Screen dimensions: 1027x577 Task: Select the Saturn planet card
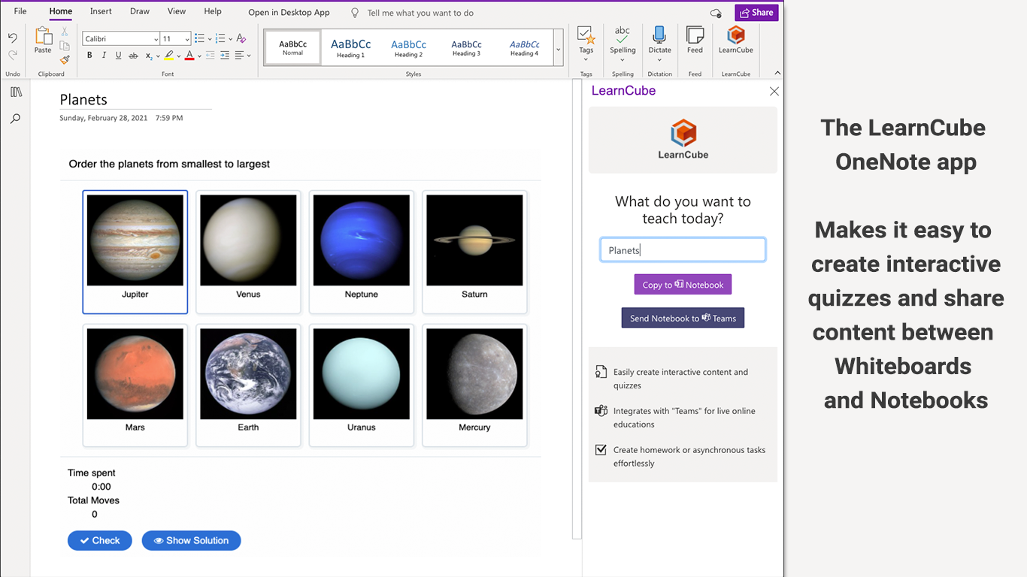point(474,252)
